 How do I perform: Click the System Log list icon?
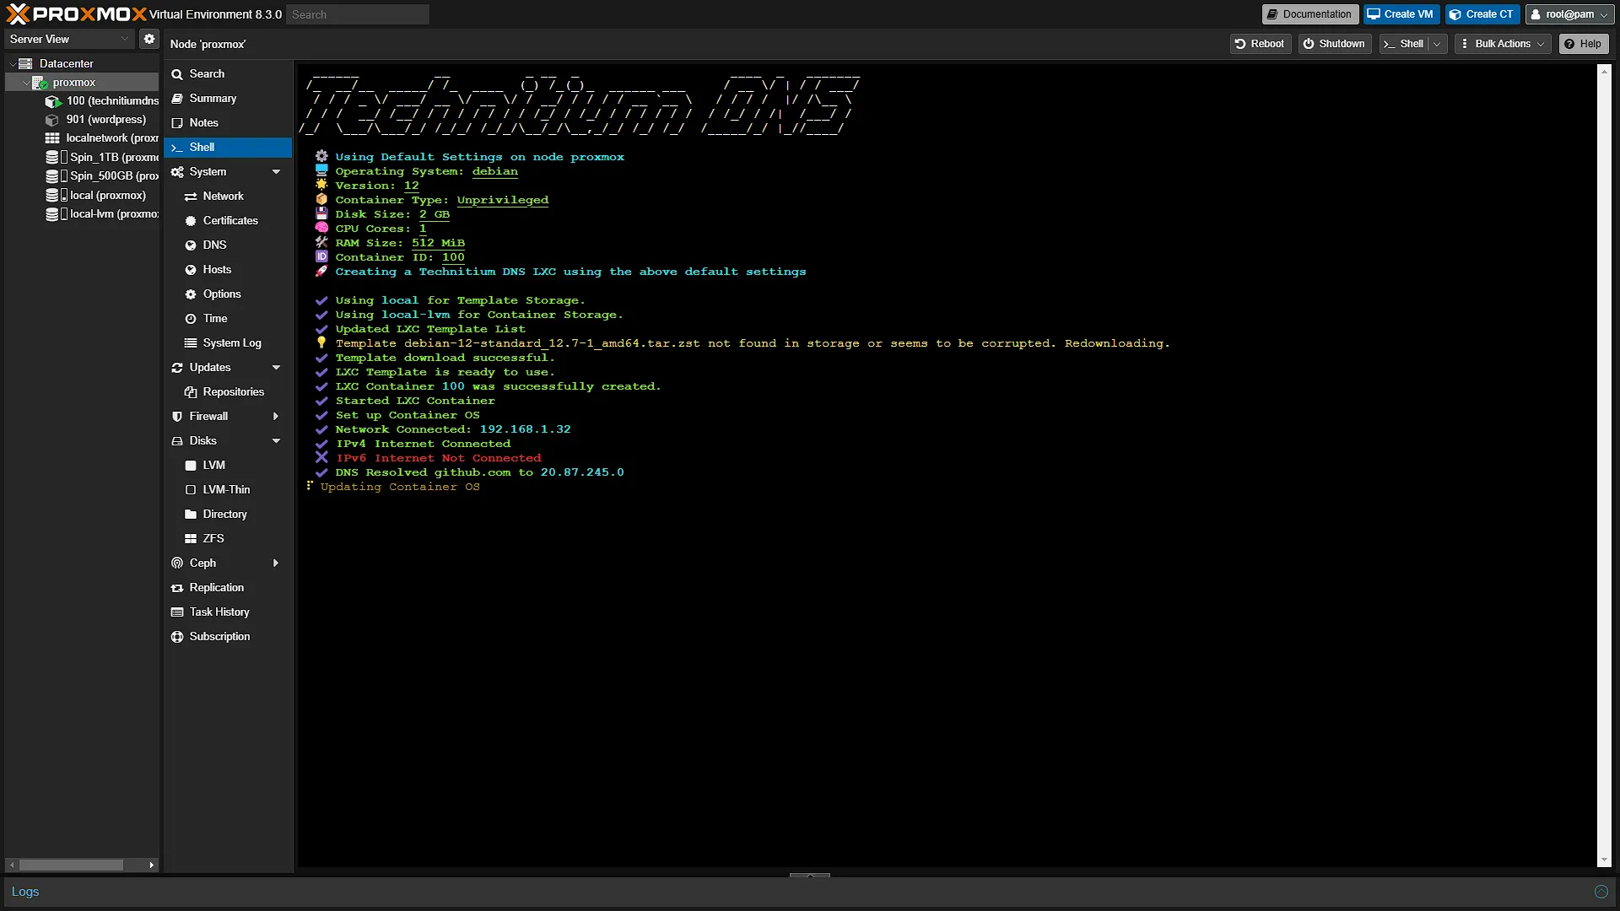coord(191,343)
